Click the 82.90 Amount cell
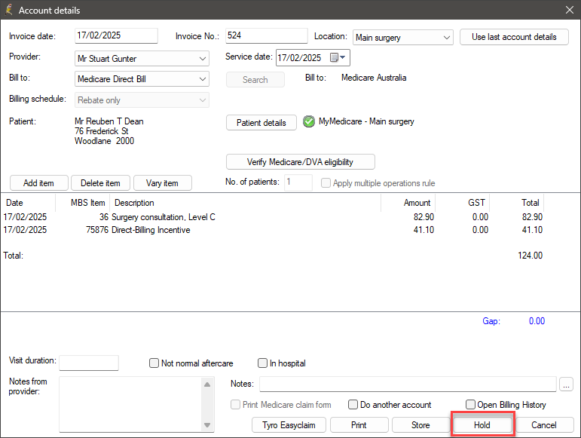The height and width of the screenshot is (438, 581). 424,217
